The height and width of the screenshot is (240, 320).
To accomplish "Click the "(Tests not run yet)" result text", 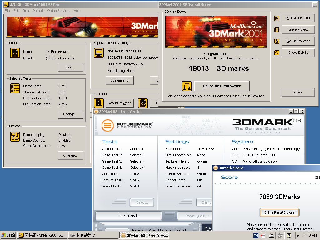I will 60,58.
